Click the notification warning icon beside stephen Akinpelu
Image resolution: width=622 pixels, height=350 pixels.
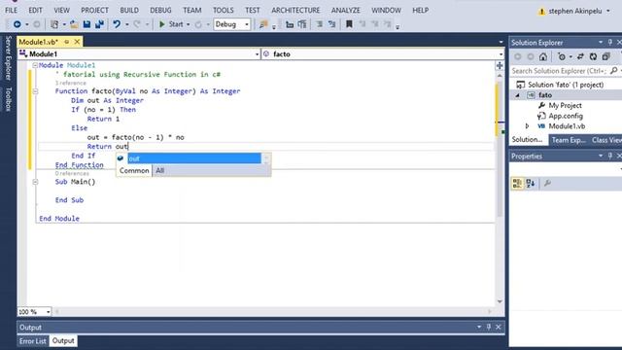coord(541,11)
